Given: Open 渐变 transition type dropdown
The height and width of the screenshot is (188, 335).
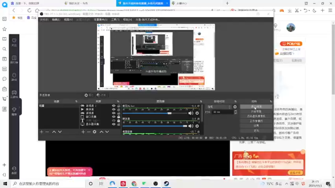Looking at the screenshot, I should [219, 107].
